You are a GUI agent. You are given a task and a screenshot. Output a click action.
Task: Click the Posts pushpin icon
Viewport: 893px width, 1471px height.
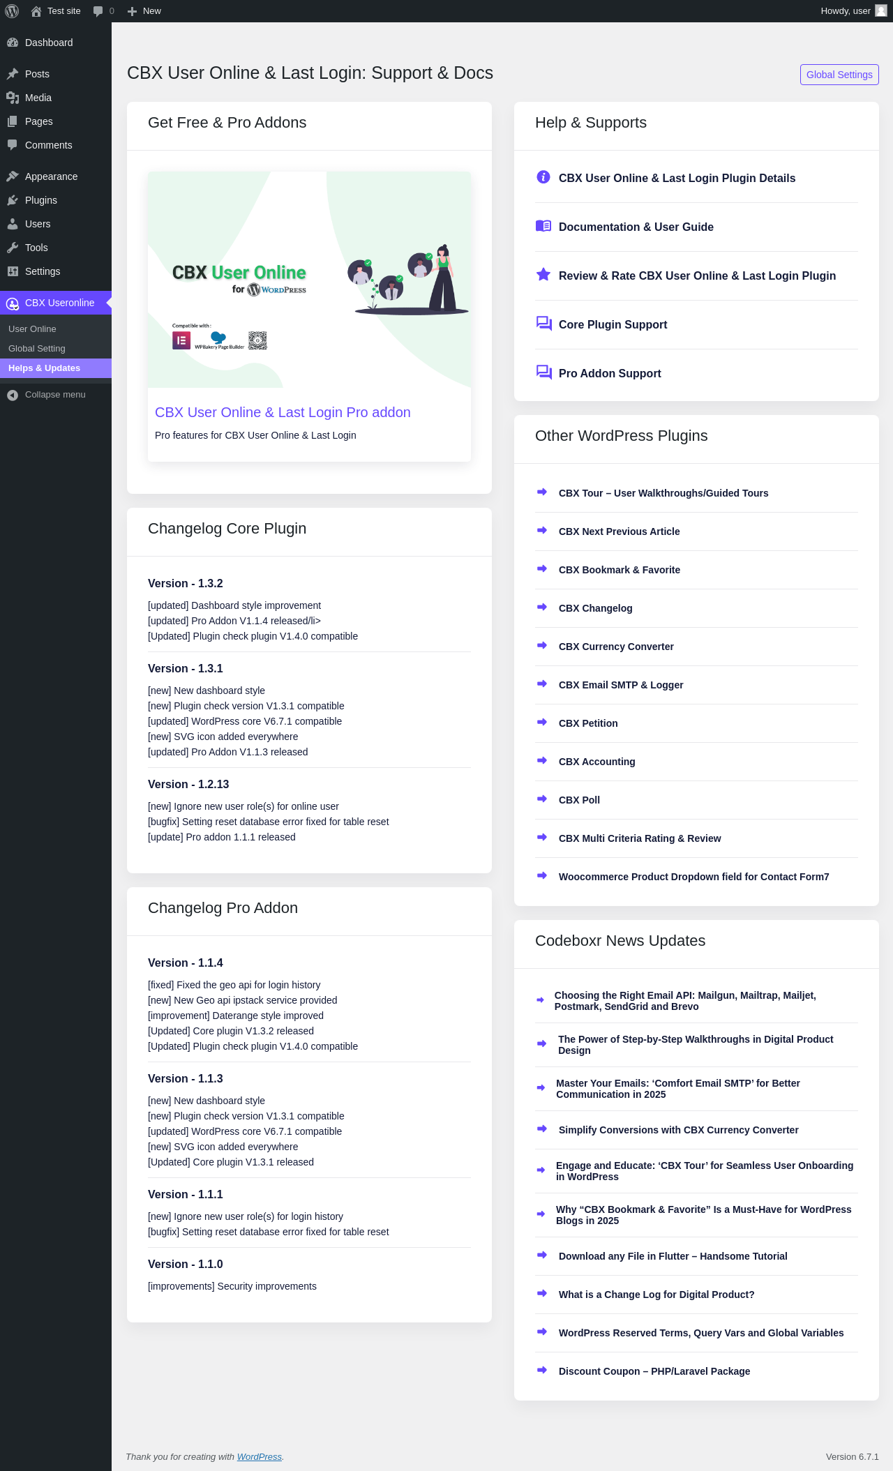click(x=13, y=74)
